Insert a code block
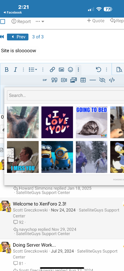Image resolution: width=124 pixels, height=271 pixels. (x=112, y=80)
